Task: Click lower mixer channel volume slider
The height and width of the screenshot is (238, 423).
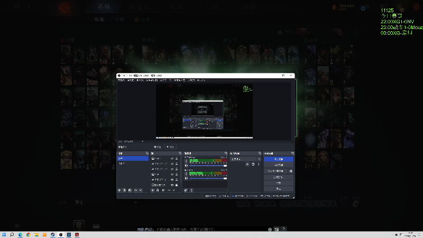Action: click(x=208, y=178)
